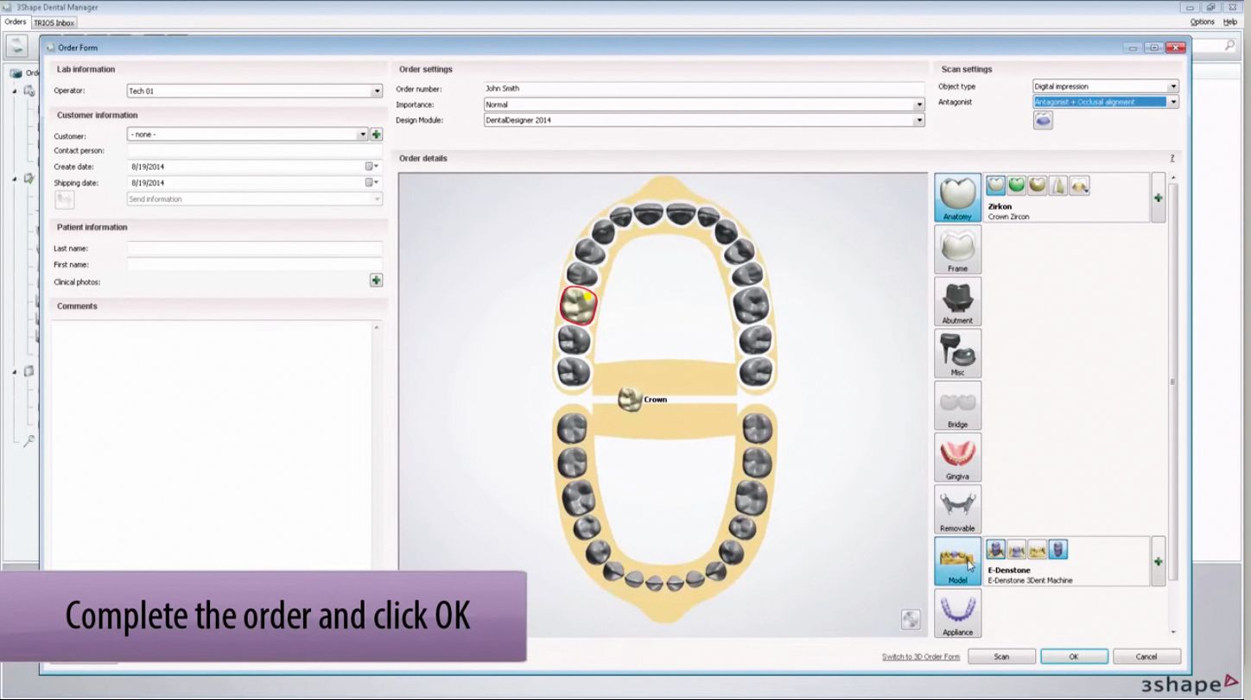Screen dimensions: 1251x700
Task: Add model material via plus beside E-Denstone
Action: 1158,561
